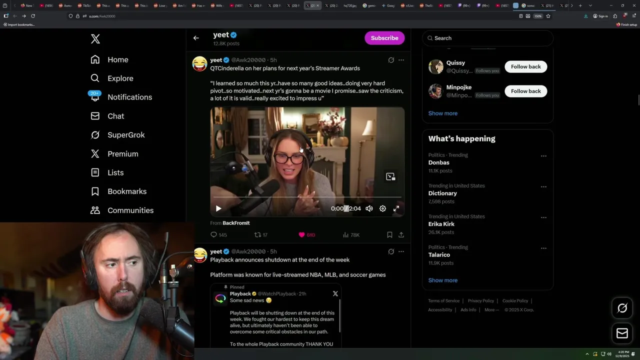
Task: Open the BackFromIt source link
Action: pos(236,223)
